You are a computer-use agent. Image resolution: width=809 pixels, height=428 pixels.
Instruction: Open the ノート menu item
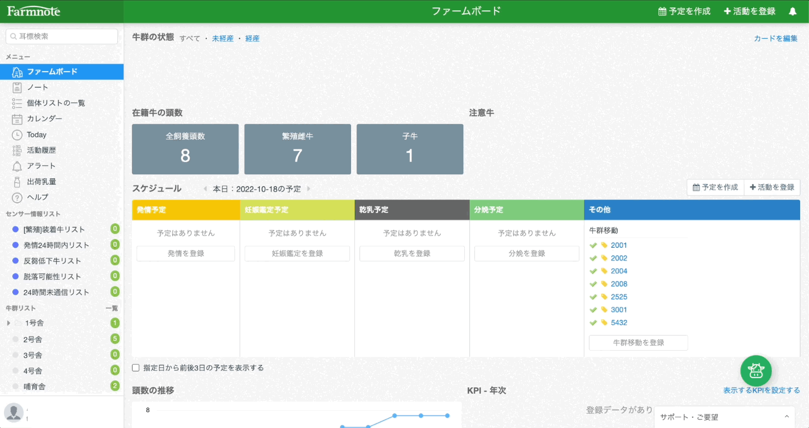(x=62, y=87)
